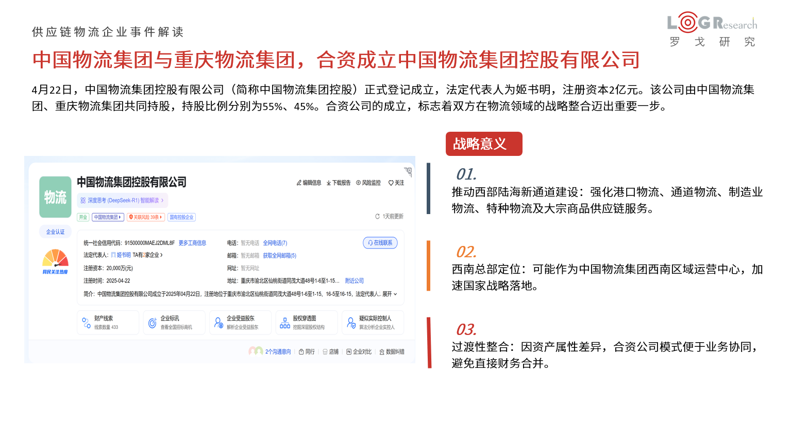The height and width of the screenshot is (442, 791).
Task: Click the 供应链物流企业事件解读 header
Action: click(108, 32)
